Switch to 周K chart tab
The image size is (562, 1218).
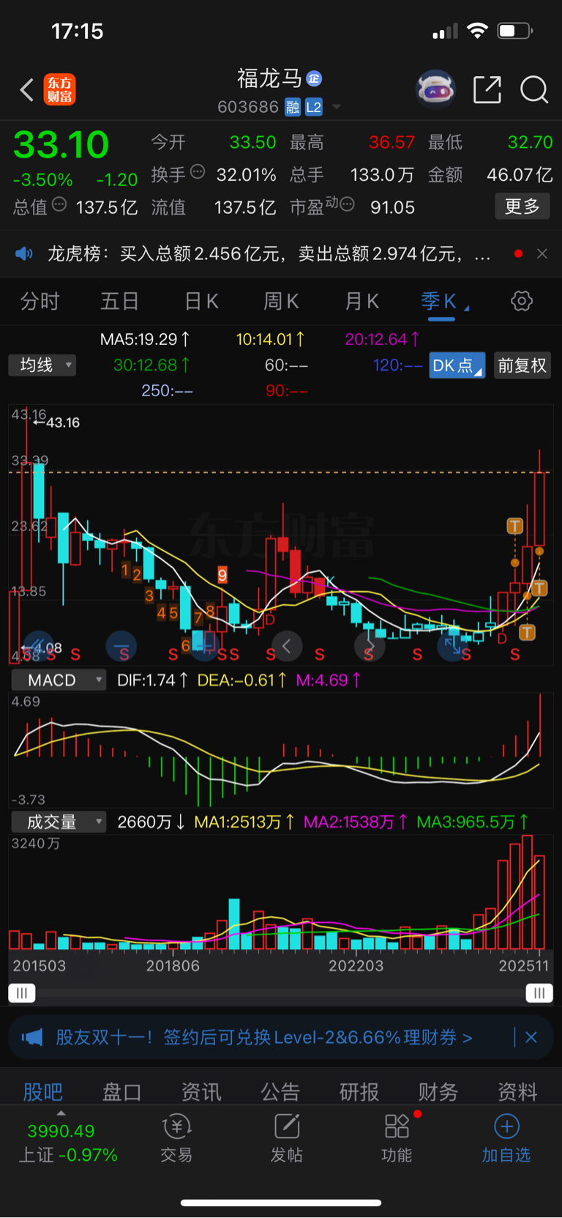tap(281, 301)
